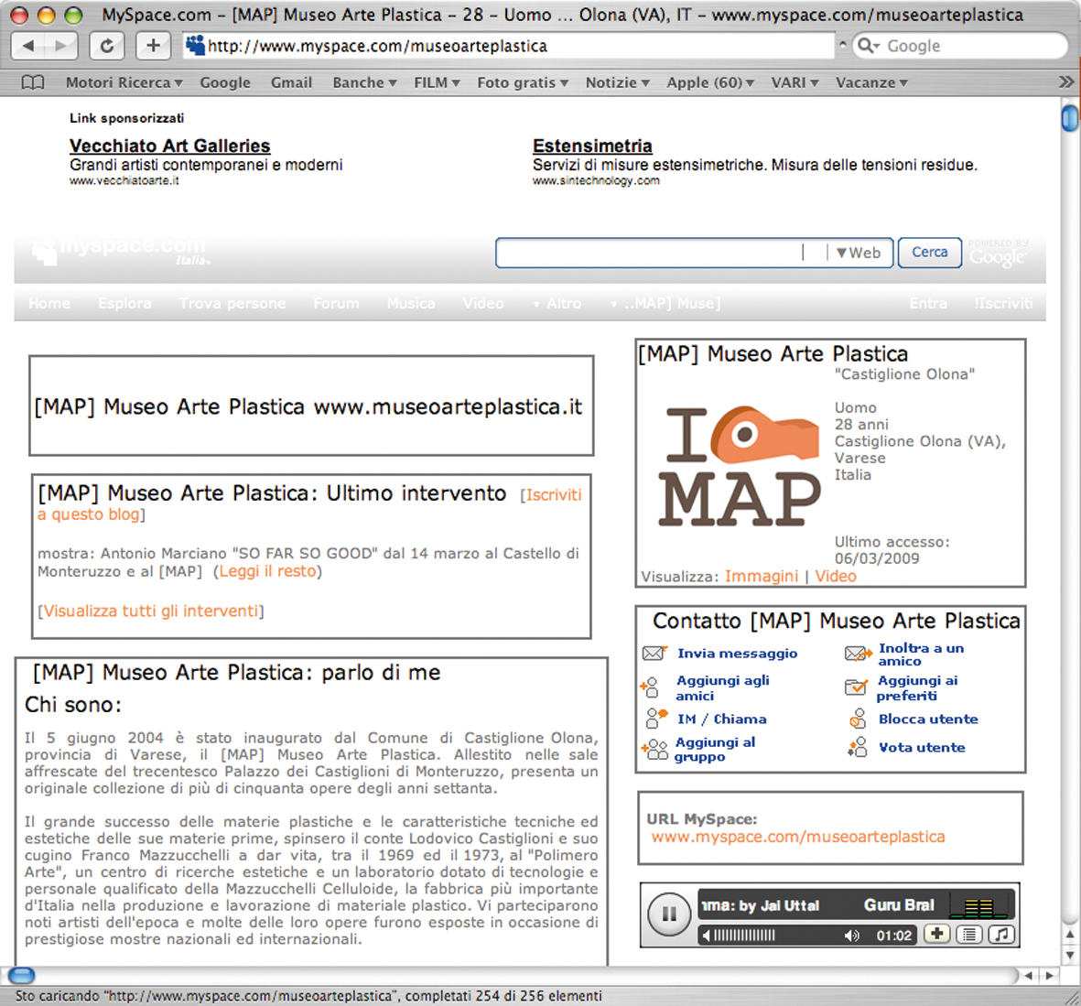Open Trova persone in MySpace navigation

(232, 303)
